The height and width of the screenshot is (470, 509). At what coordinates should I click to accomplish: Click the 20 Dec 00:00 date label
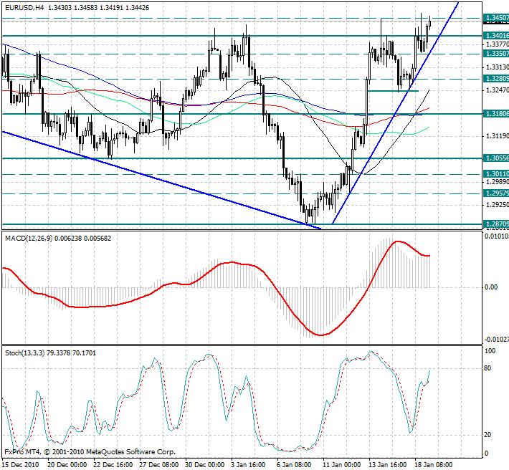67,464
